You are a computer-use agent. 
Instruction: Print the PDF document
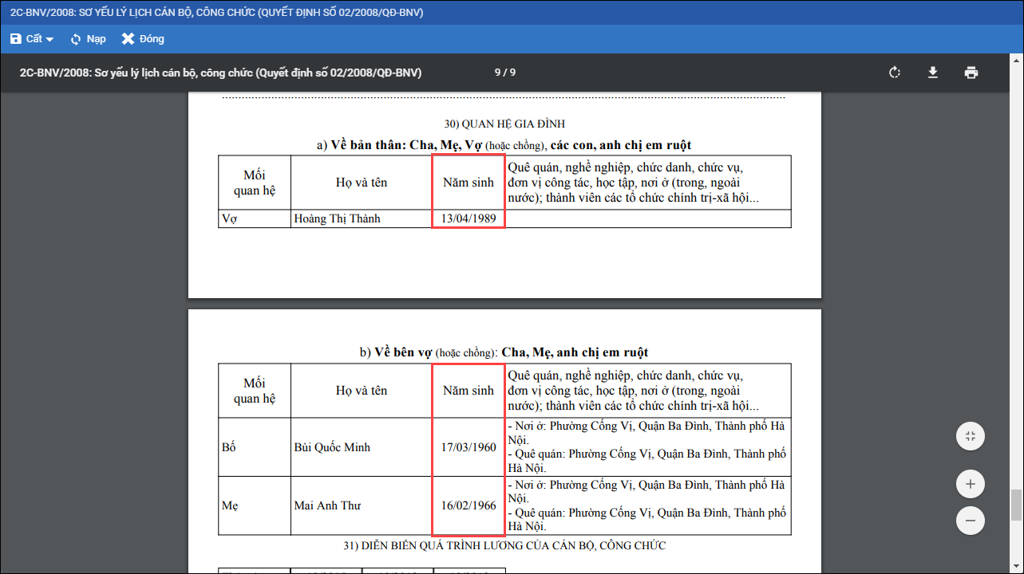coord(971,73)
